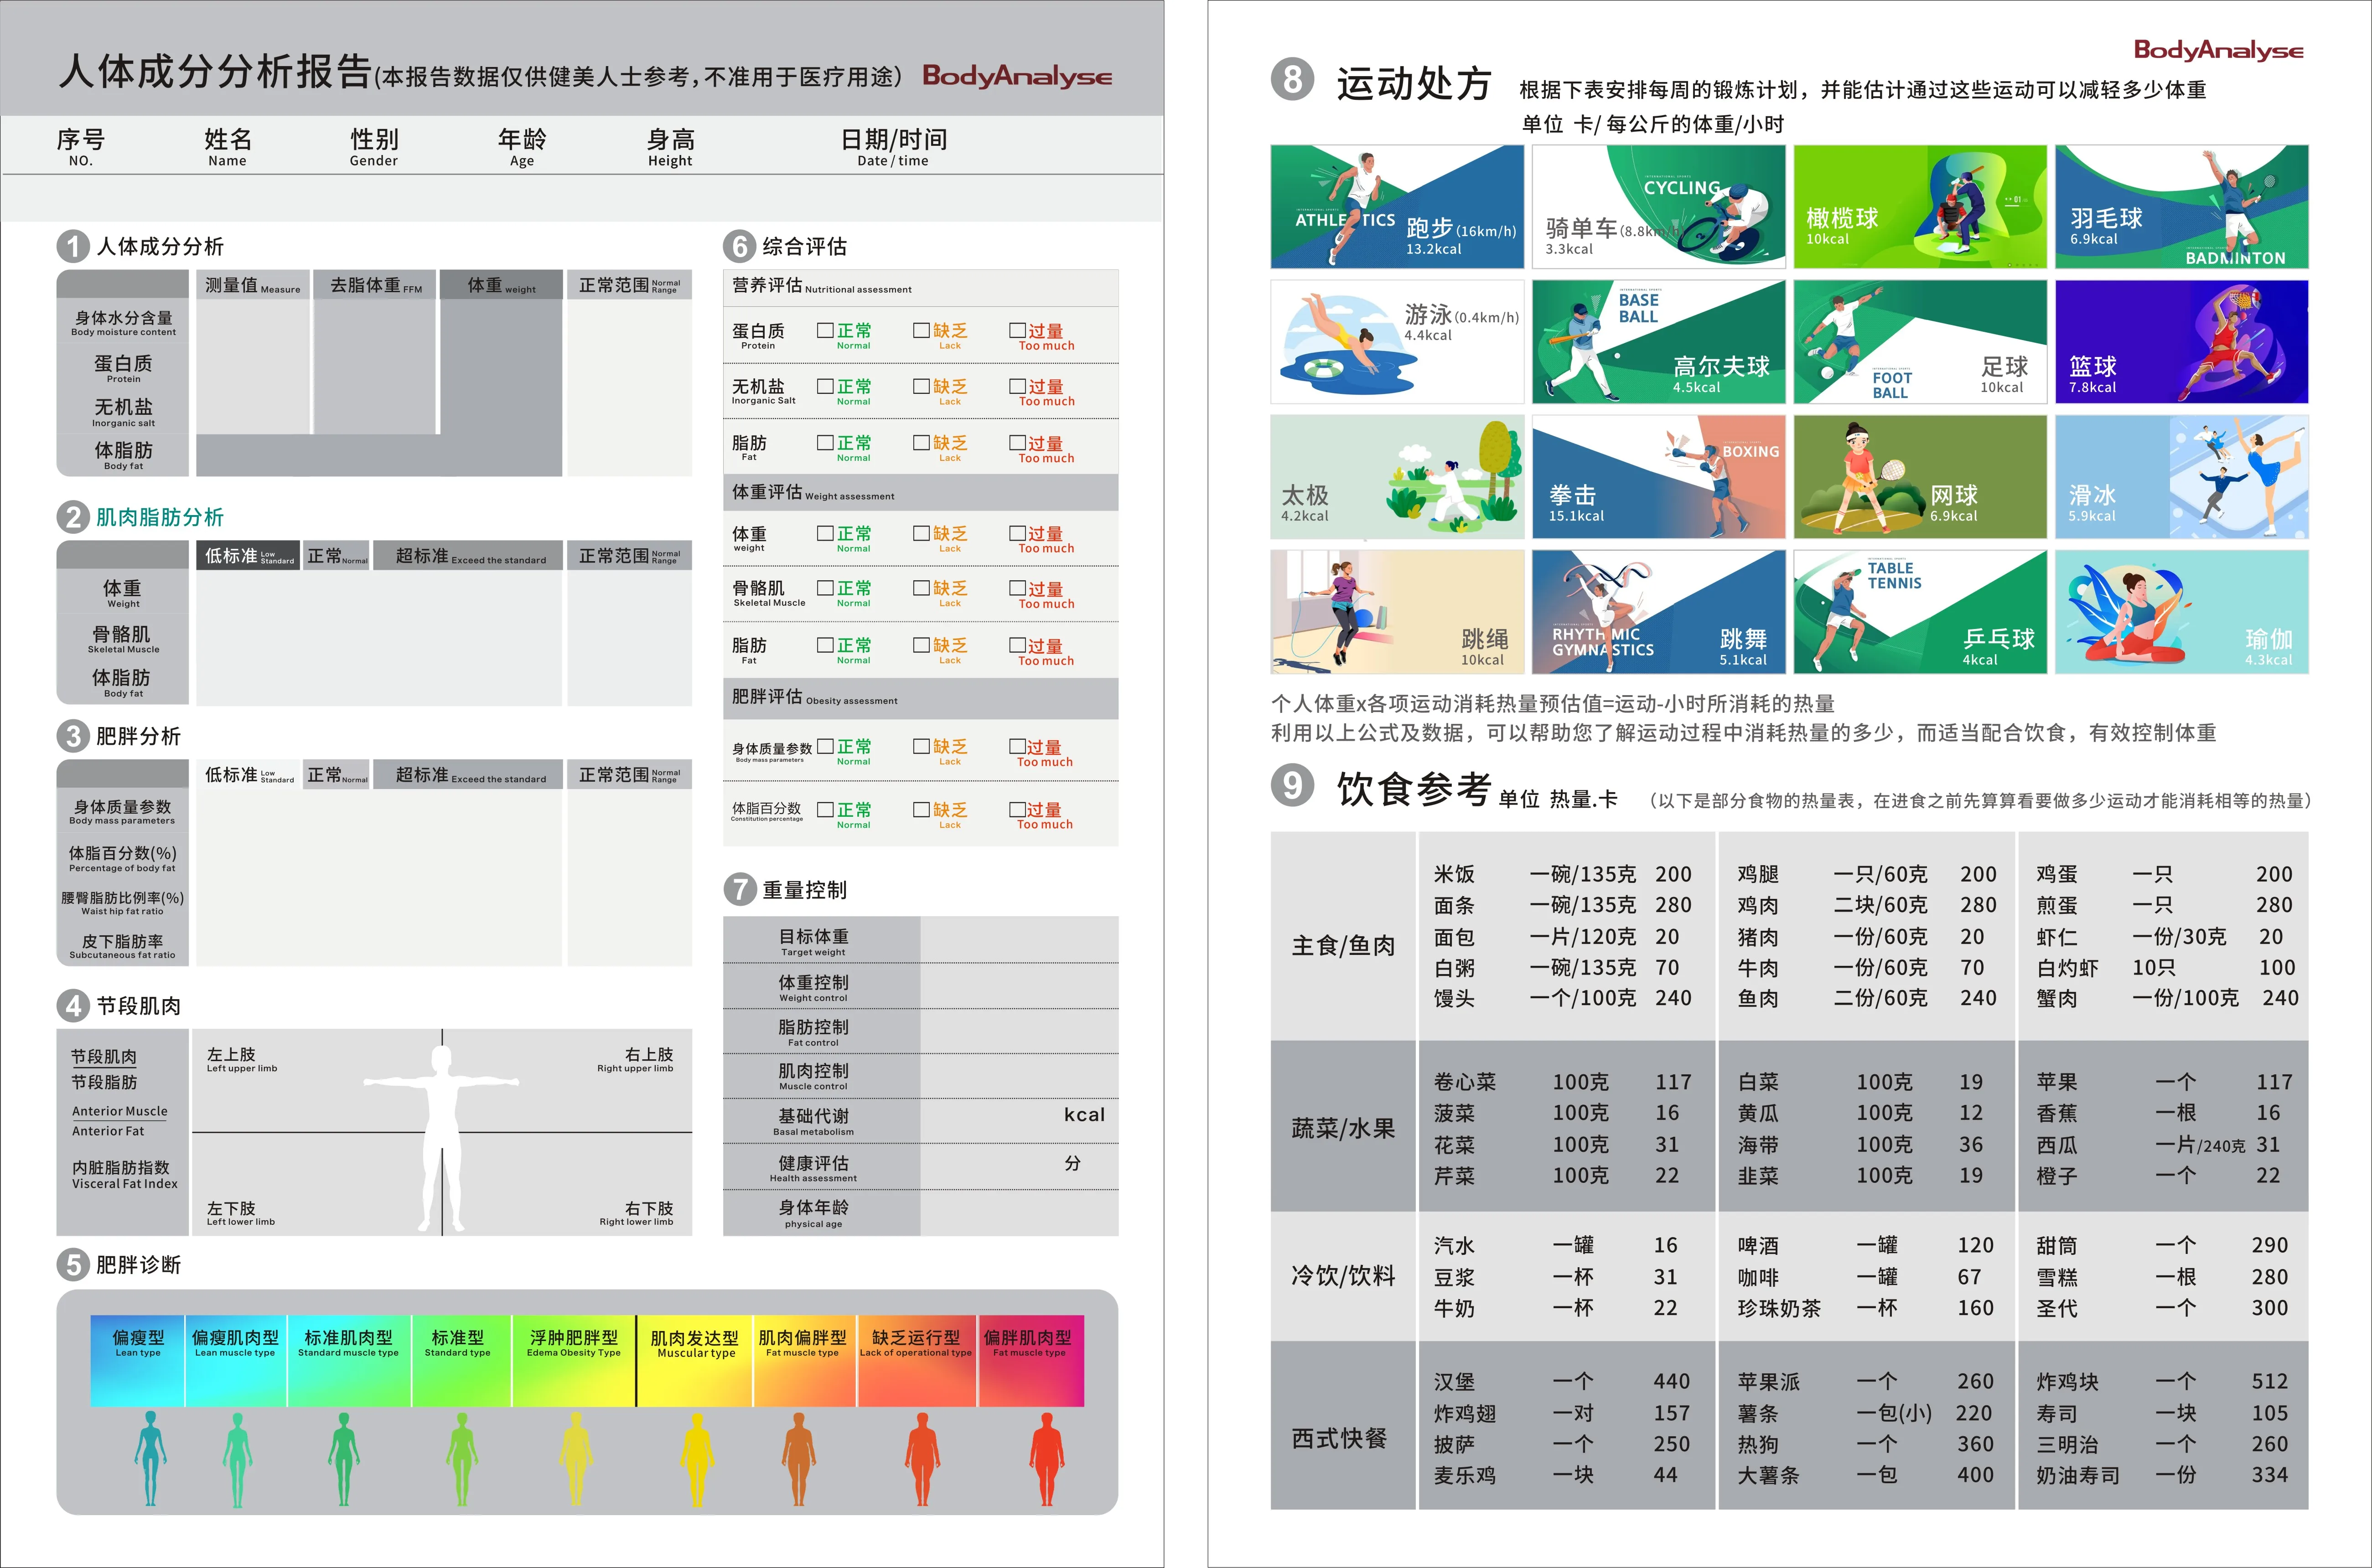
Task: Click the BodyAnalyse logo in report header
Action: [1016, 76]
